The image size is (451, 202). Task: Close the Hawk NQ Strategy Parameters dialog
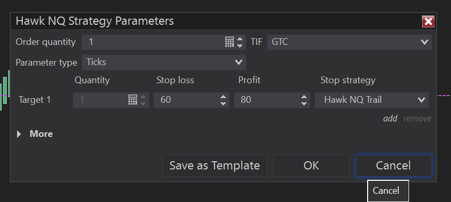pos(428,22)
